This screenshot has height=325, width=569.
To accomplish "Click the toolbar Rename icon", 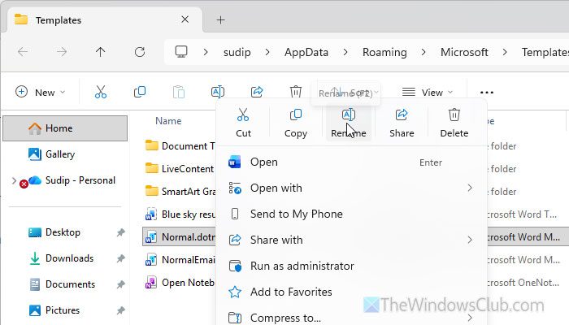I will 217,92.
